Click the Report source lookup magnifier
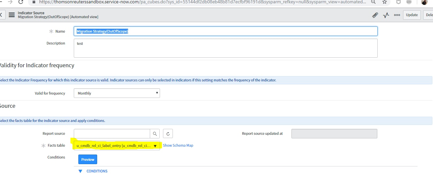Viewport: 433px width, 175px height. (x=155, y=133)
